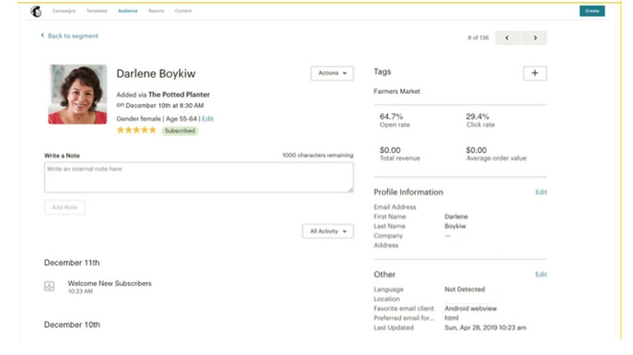The width and height of the screenshot is (633, 355).
Task: Click the Last Name value Boykiw
Action: (455, 226)
